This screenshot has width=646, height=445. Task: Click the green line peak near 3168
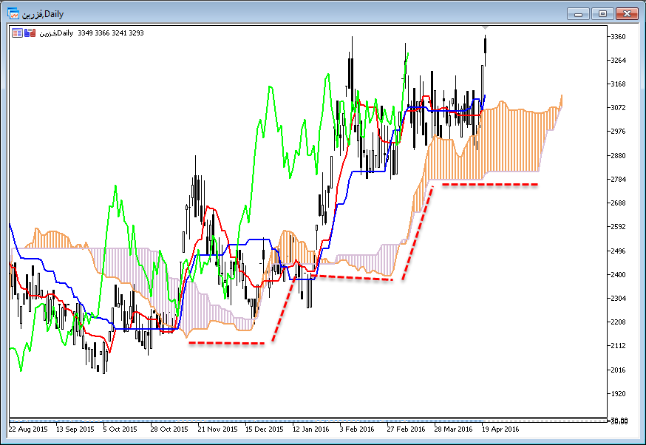click(x=270, y=87)
